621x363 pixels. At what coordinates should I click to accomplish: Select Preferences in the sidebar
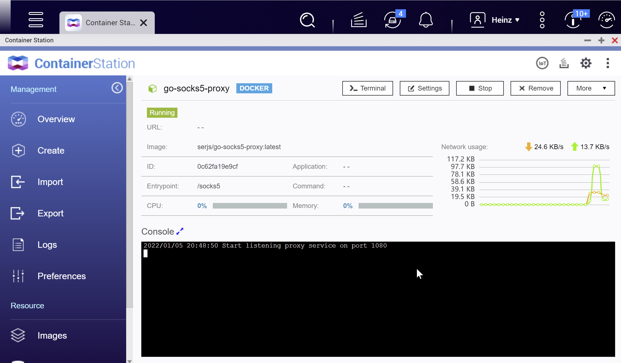coord(61,276)
